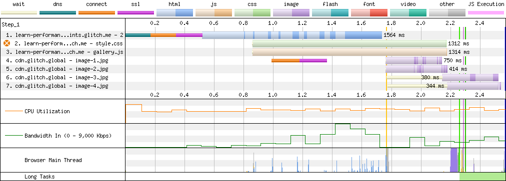Click the render-blocking icon beside style.css
This screenshot has width=506, height=181.
(x=6, y=43)
